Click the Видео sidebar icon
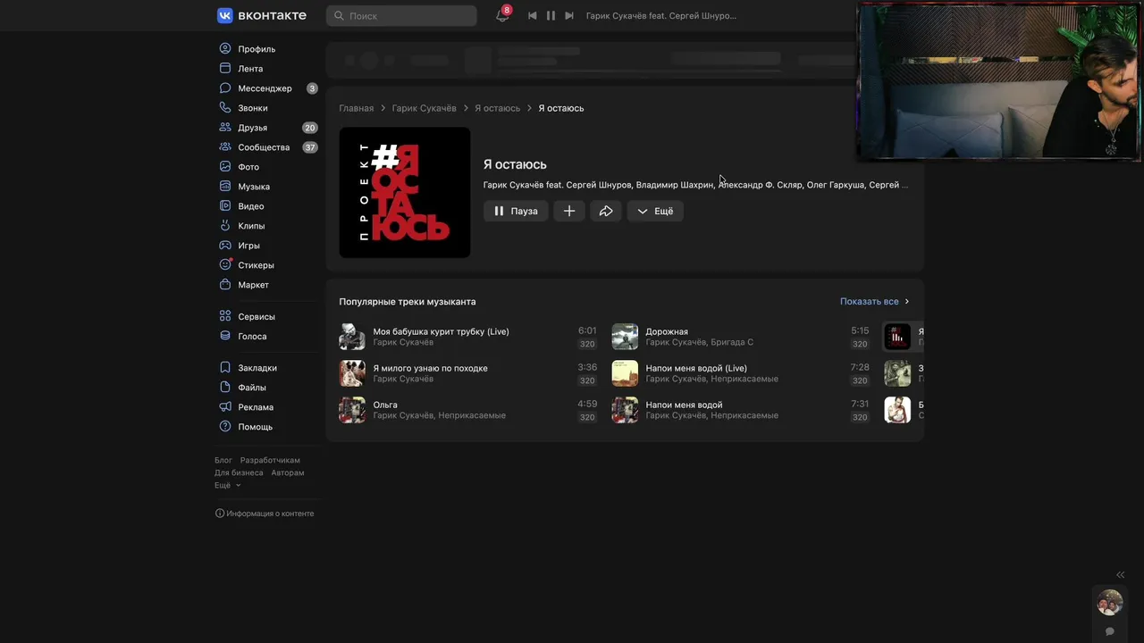Viewport: 1144px width, 643px height. (x=225, y=206)
